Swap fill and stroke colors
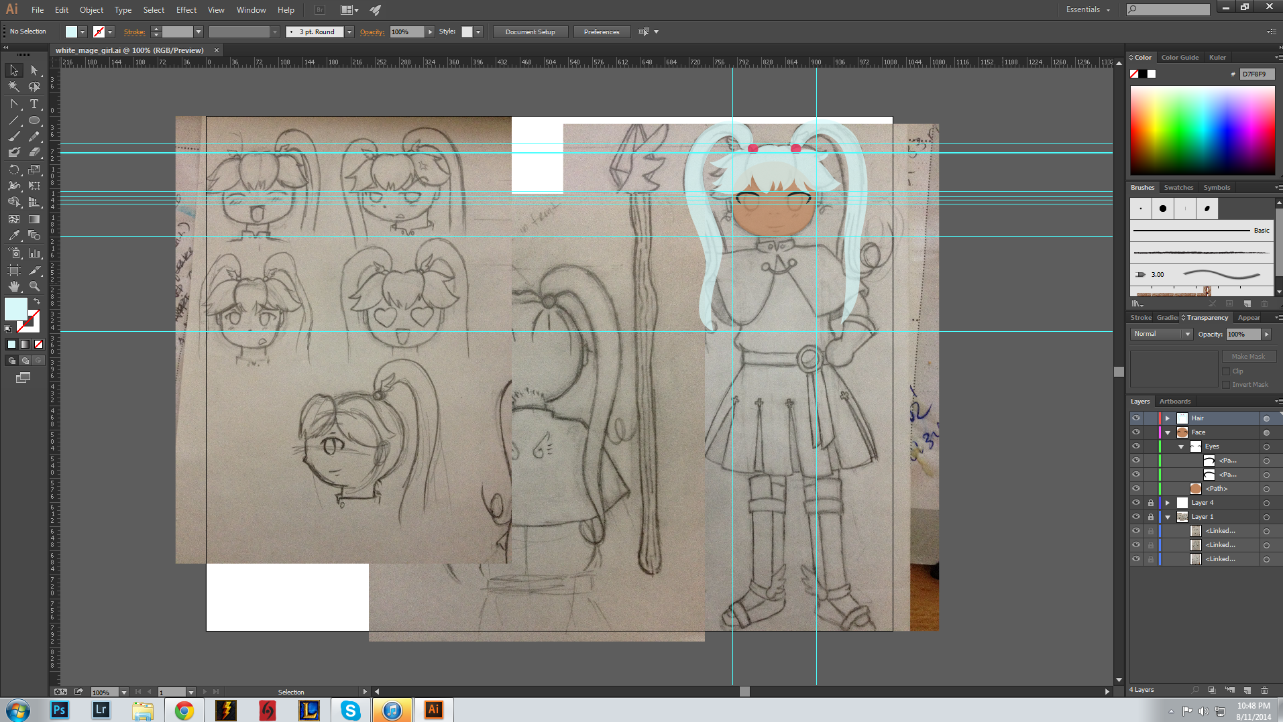This screenshot has width=1283, height=722. coord(37,302)
